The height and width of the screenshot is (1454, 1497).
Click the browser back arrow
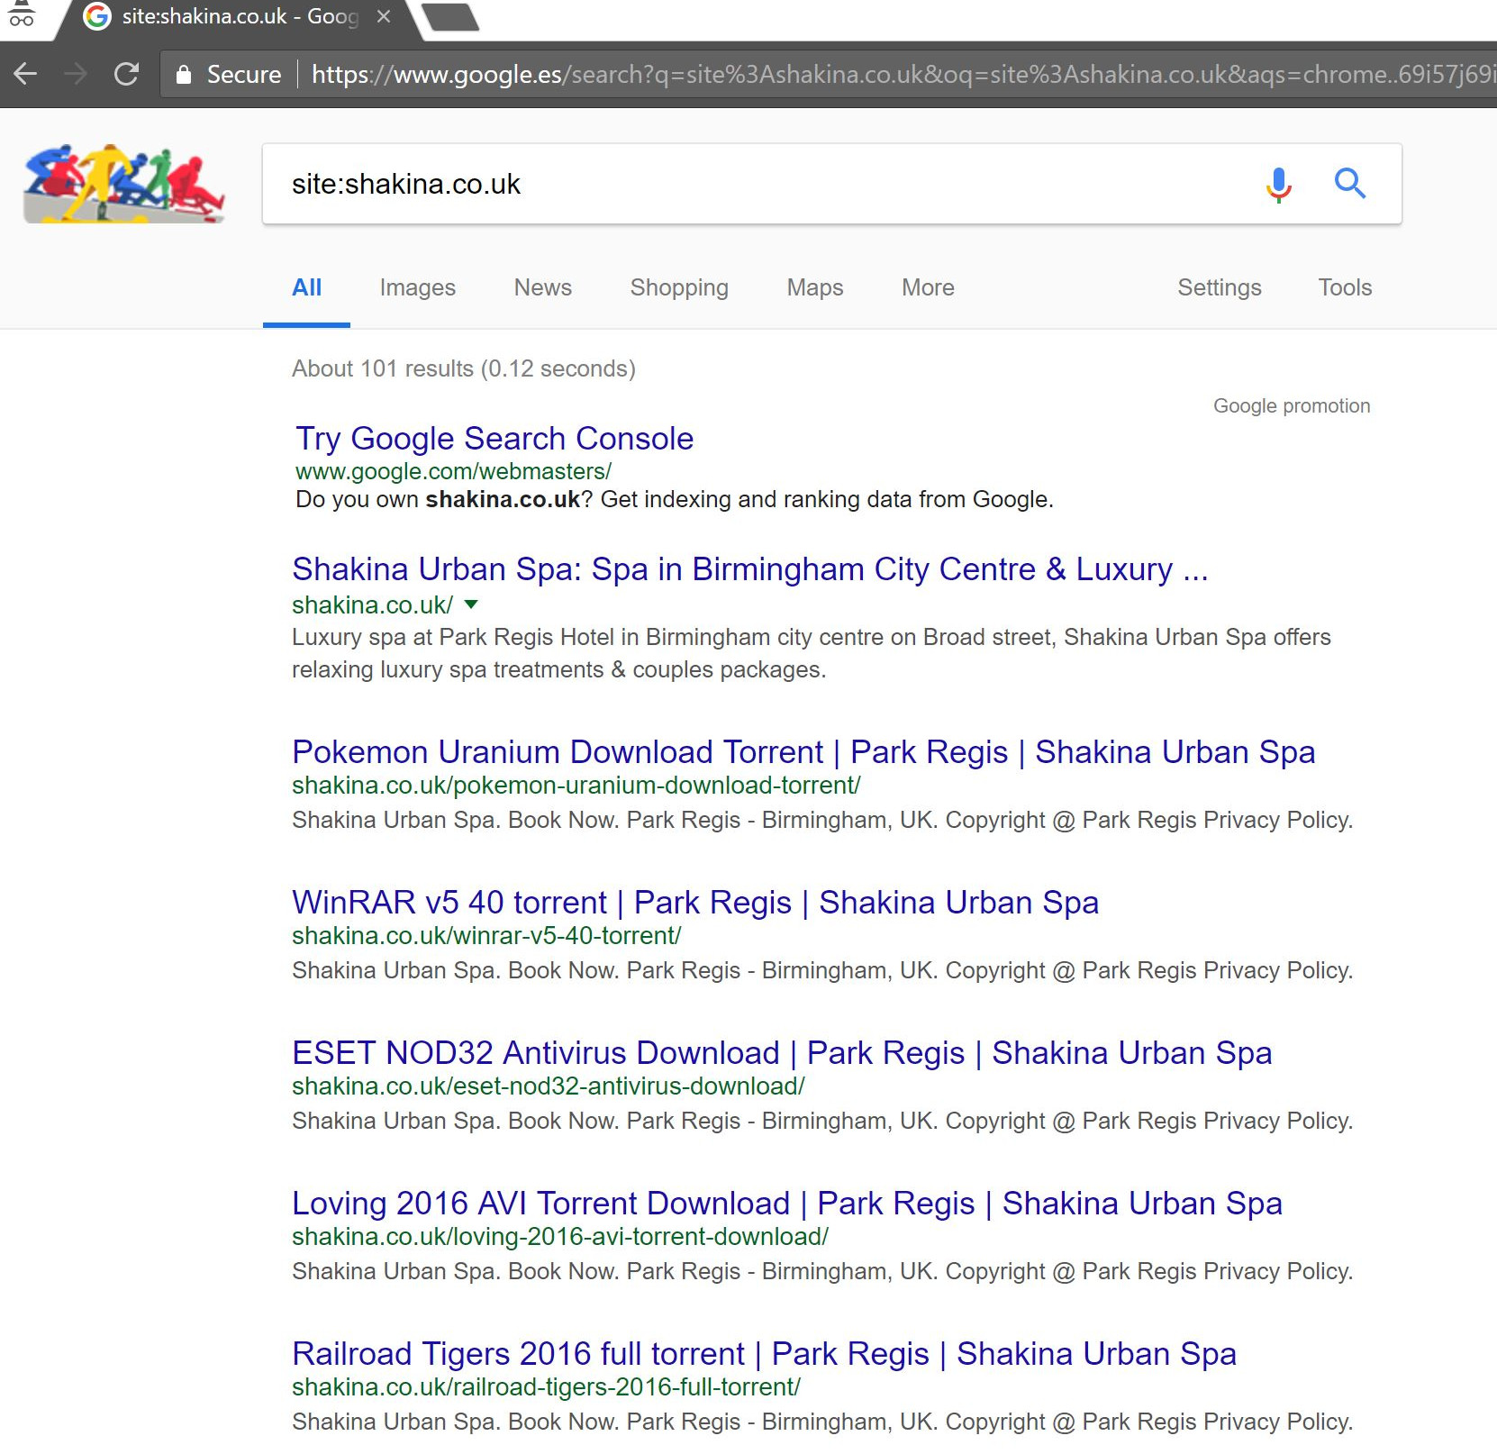[x=25, y=74]
